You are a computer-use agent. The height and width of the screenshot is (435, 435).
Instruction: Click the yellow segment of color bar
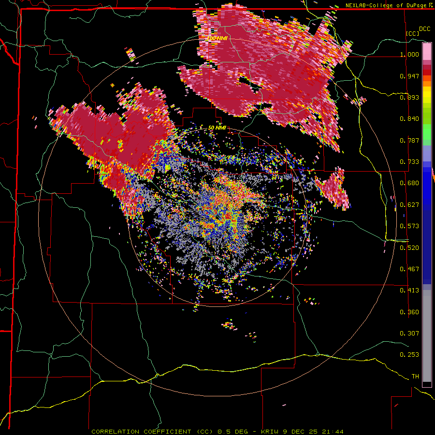(427, 95)
